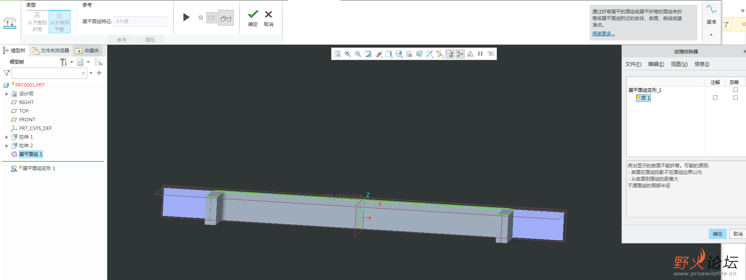Open 编辑(E) menu in troubleshooter

(x=656, y=64)
